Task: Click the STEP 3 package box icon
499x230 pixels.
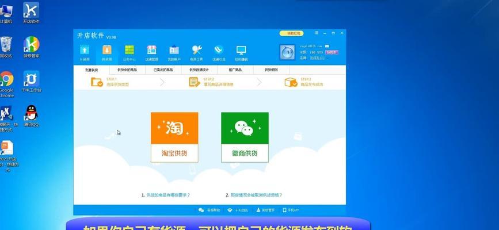Action: [x=291, y=82]
